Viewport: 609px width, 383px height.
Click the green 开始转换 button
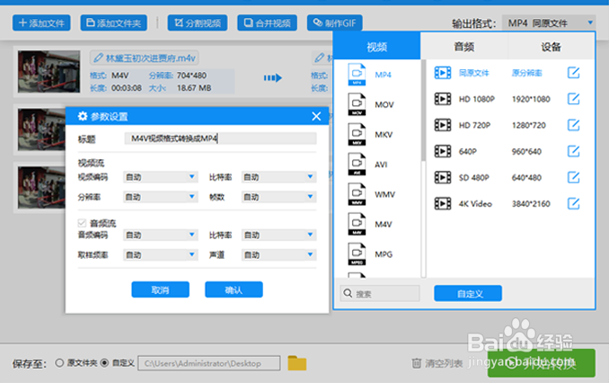point(542,363)
